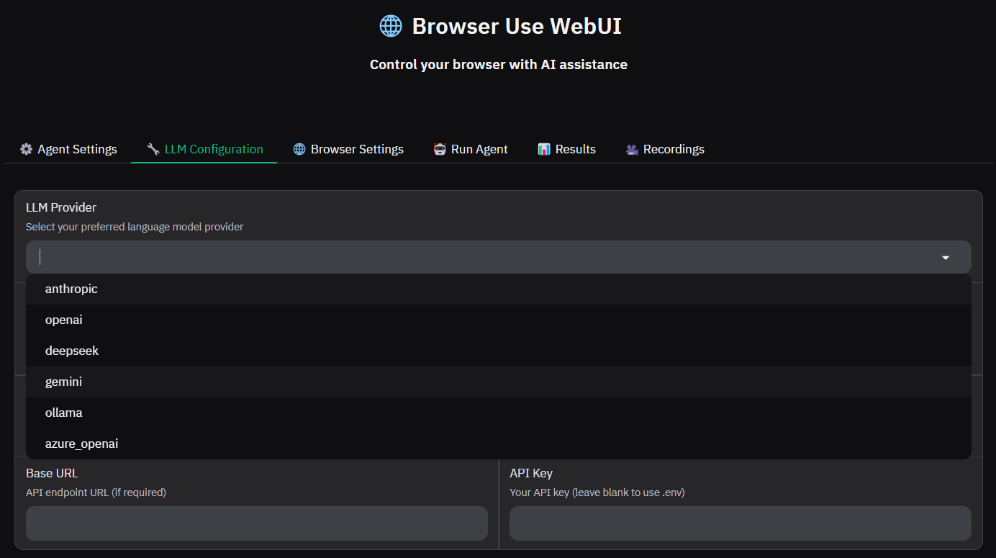Click the API Key input field
Screen dimensions: 996x558
[x=741, y=523]
